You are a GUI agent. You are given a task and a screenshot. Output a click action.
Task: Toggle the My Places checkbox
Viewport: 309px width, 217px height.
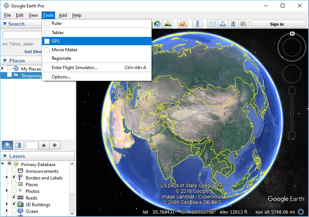(9, 68)
